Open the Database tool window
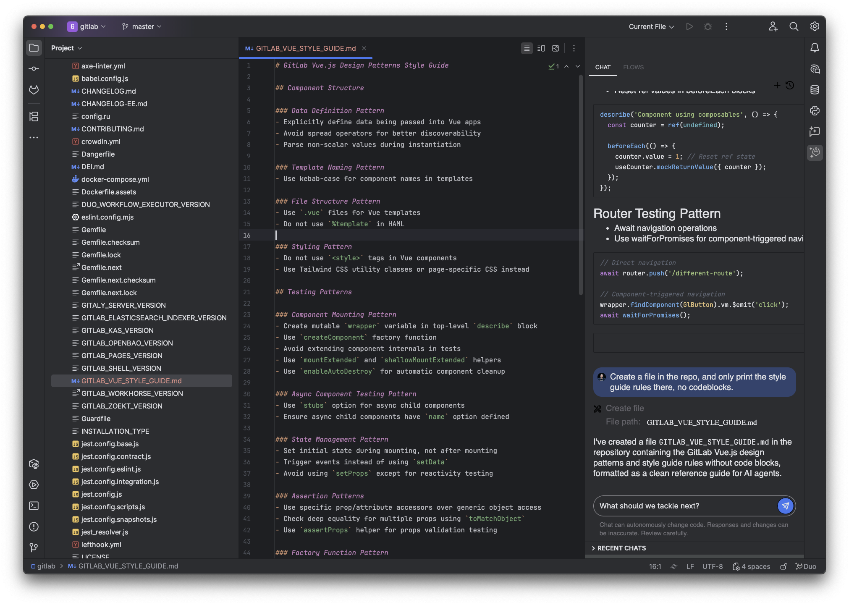This screenshot has height=605, width=849. point(815,89)
